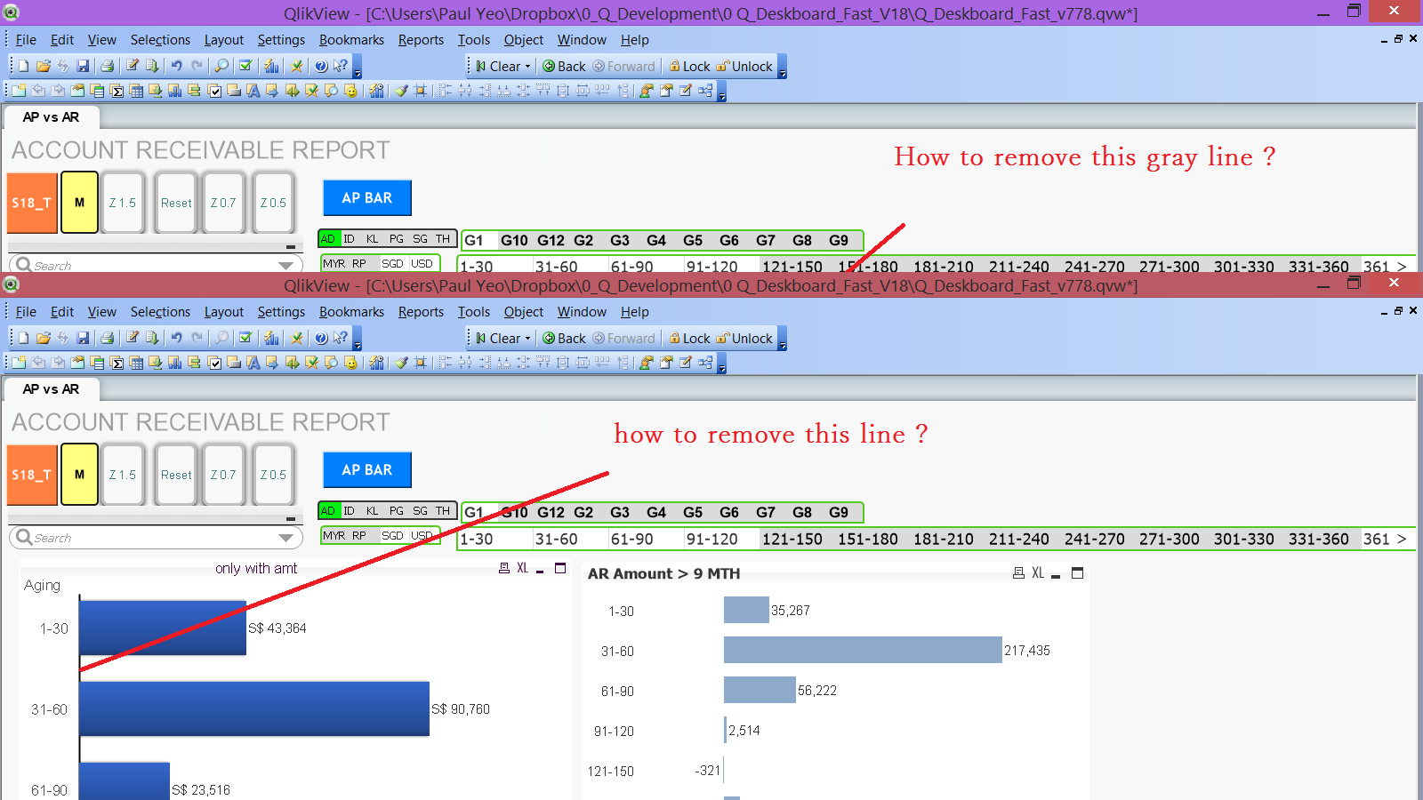Click yellow M button in lower window

point(79,476)
